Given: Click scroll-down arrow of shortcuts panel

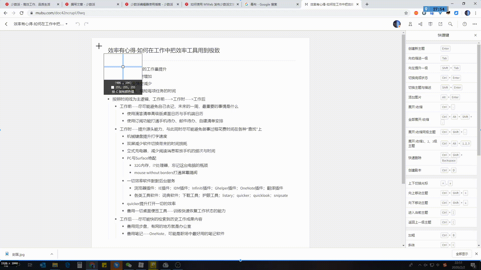Looking at the screenshot, I should 479,245.
